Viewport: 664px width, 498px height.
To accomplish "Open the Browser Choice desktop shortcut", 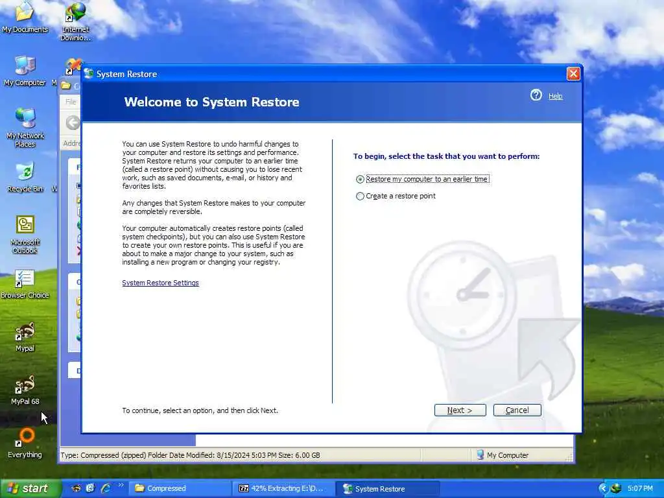I will 25,284.
